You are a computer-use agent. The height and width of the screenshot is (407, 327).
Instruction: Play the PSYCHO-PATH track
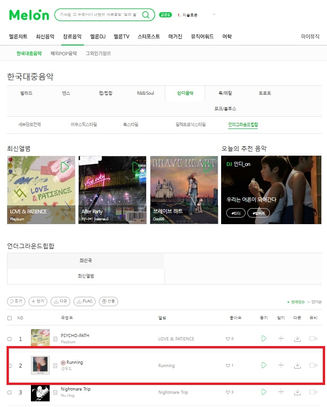(x=264, y=339)
